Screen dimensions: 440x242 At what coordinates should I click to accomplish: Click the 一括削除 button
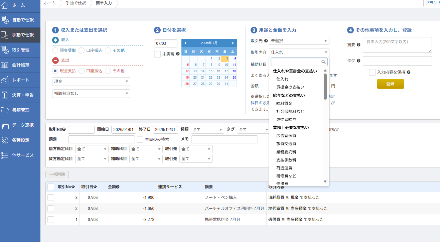coord(57,174)
